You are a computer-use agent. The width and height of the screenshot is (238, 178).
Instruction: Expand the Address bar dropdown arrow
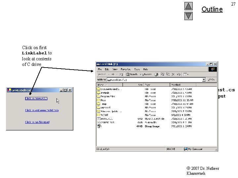click(204, 80)
